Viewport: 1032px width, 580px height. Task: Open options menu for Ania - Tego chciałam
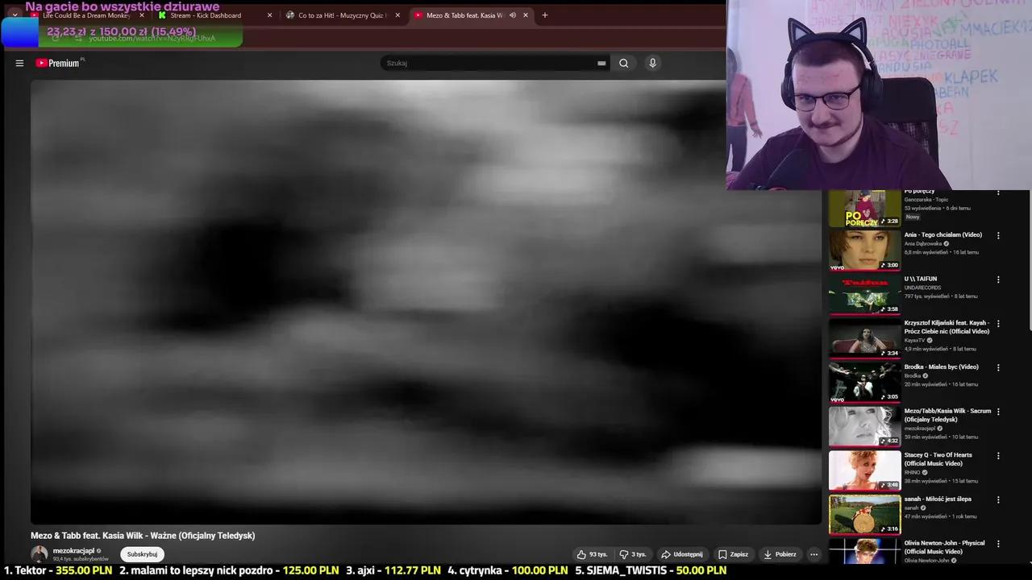coord(998,235)
